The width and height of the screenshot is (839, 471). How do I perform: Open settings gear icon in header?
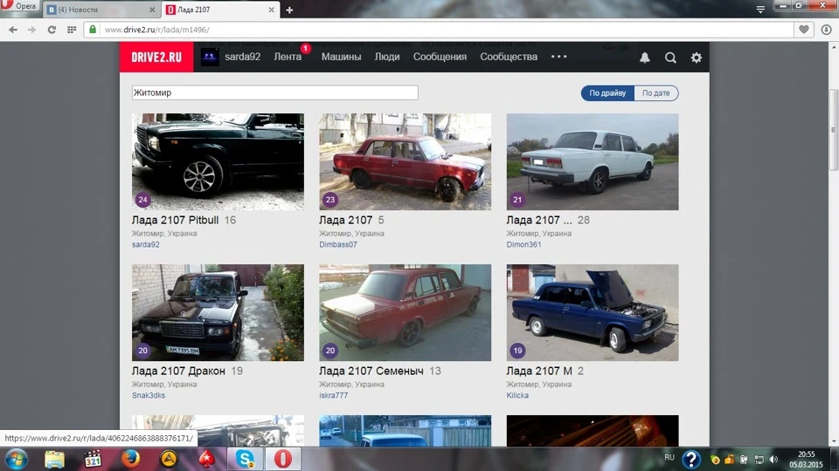point(697,58)
